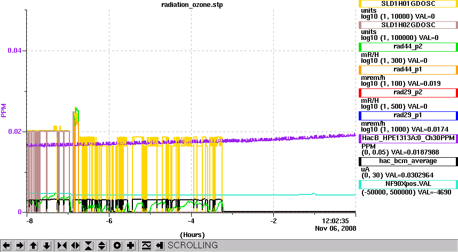Screen dimensions: 458x252
Task: Click the zoom-in vertical axis hourglass icon
Action: pos(89,246)
